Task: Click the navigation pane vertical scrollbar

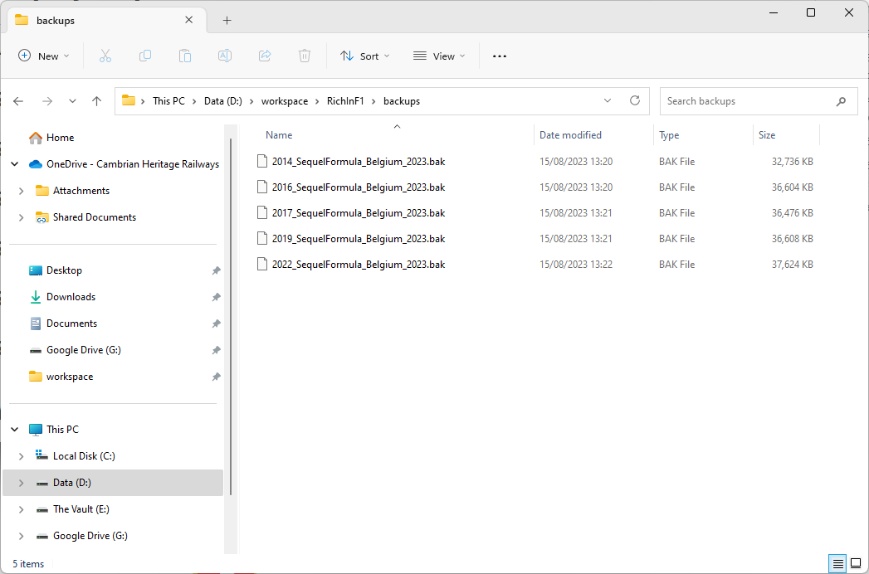Action: tap(231, 316)
